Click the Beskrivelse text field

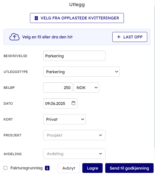tap(74, 56)
